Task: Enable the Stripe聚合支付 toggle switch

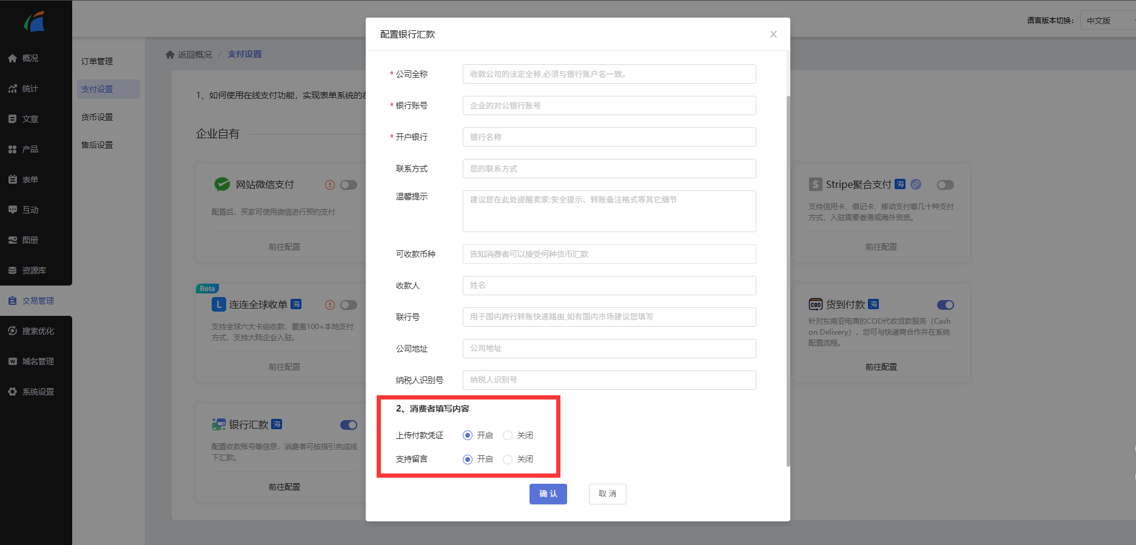Action: coord(945,185)
